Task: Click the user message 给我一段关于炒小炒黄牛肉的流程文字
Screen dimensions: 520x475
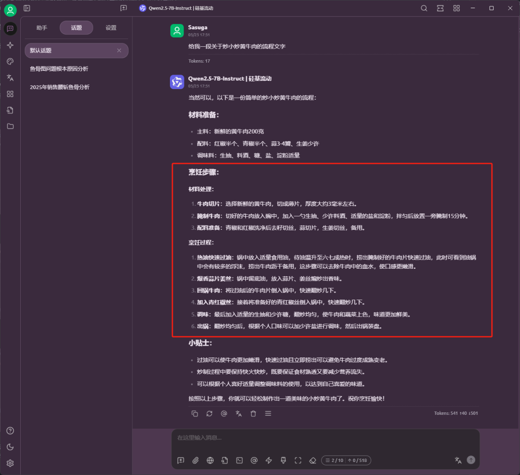Action: 237,46
